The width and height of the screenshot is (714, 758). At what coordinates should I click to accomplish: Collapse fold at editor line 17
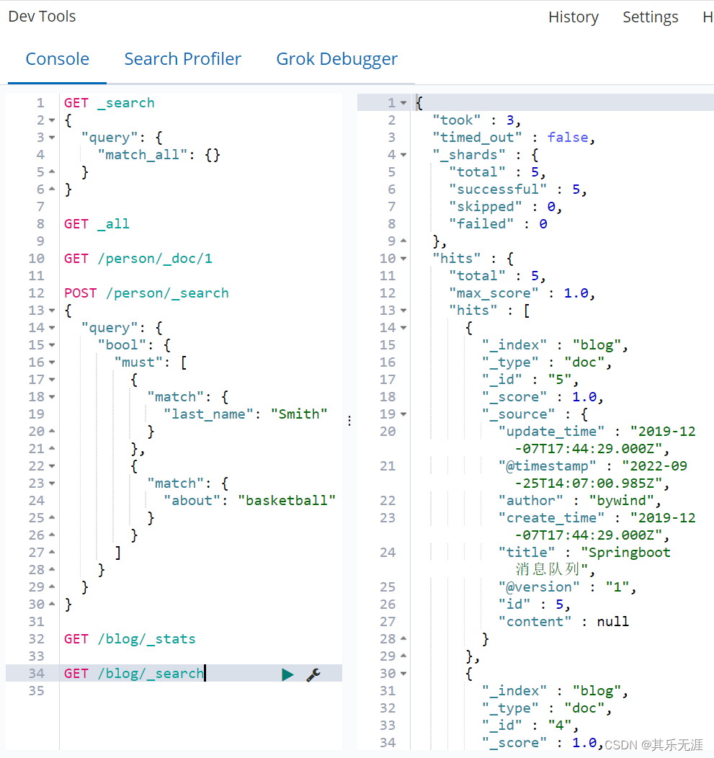pos(52,380)
